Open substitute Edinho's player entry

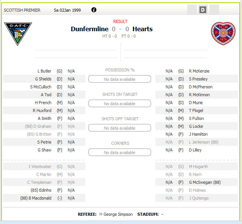(x=41, y=190)
